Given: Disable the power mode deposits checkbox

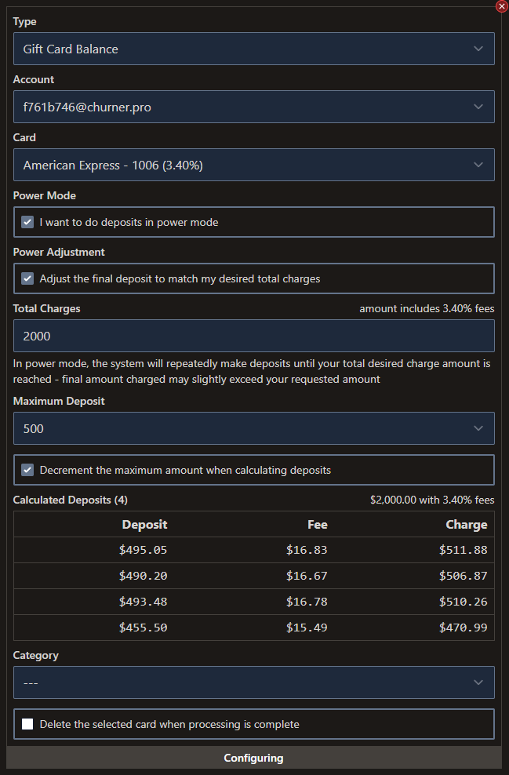Looking at the screenshot, I should (28, 222).
